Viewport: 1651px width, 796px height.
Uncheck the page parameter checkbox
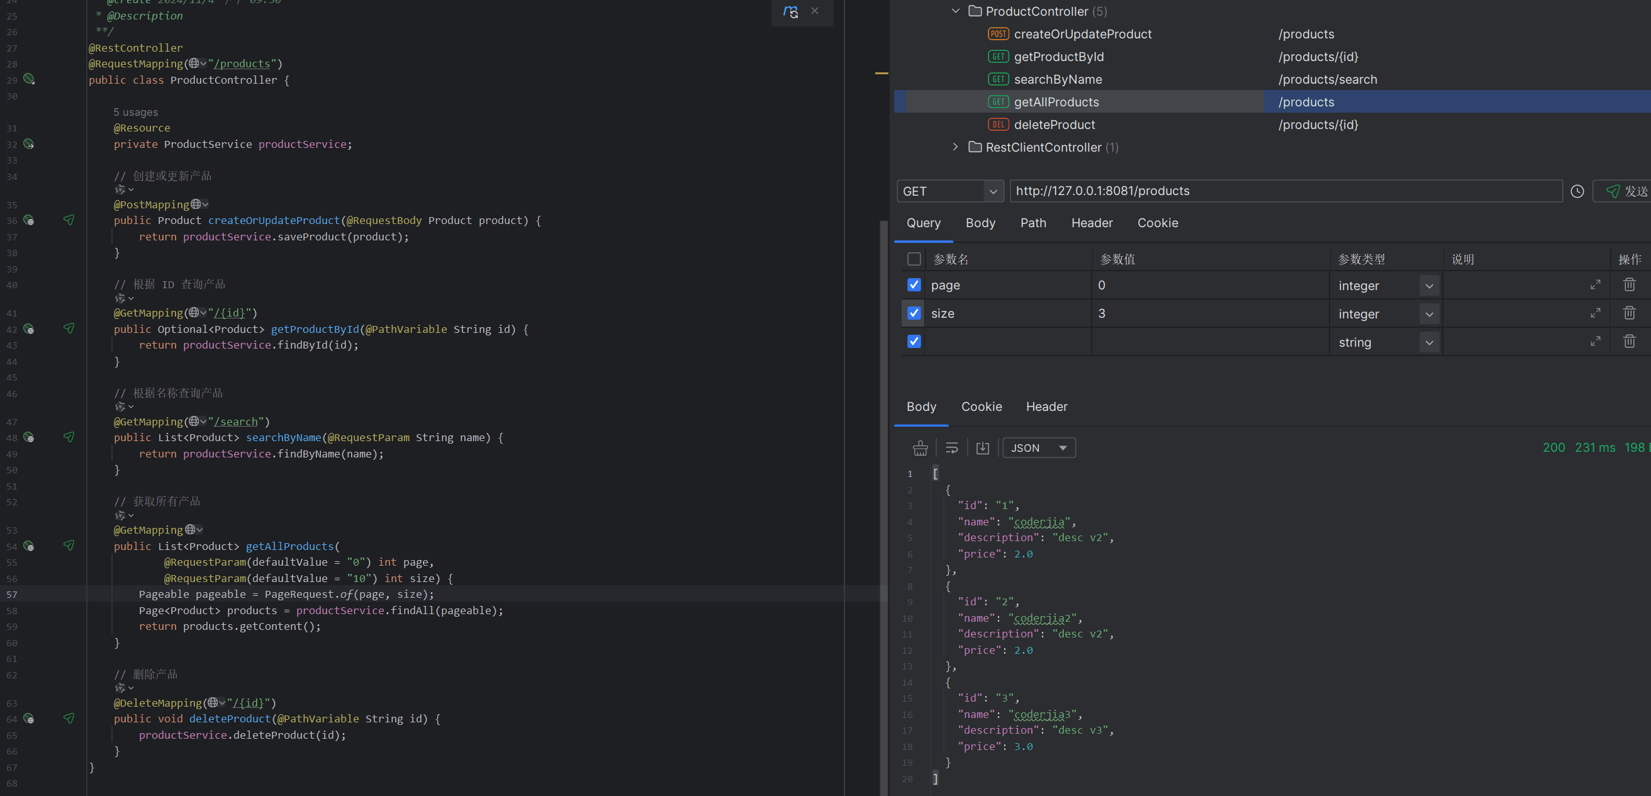pyautogui.click(x=914, y=284)
